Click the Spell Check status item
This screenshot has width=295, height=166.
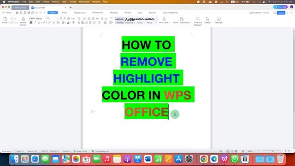coord(80,151)
